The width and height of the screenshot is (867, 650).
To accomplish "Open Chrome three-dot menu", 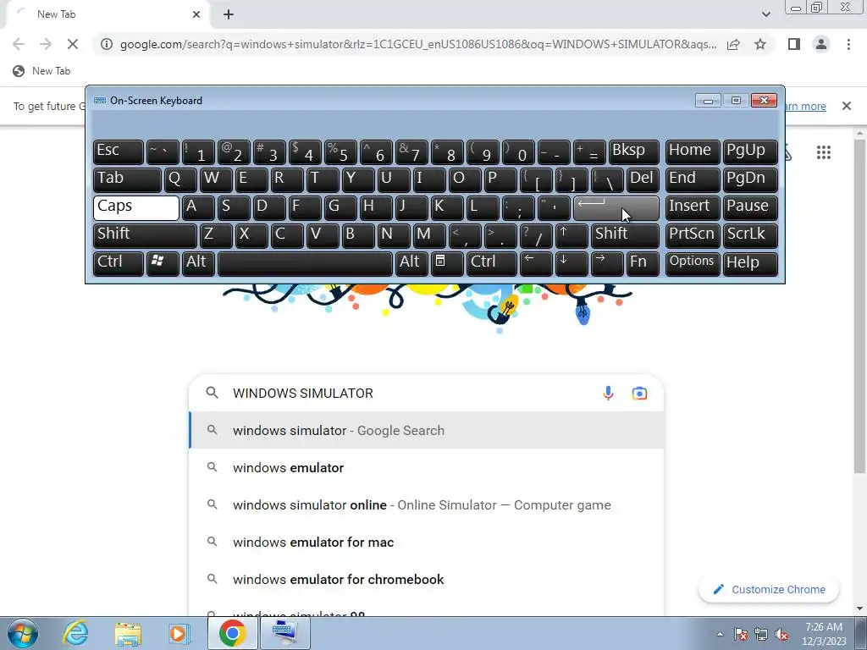I will (x=848, y=44).
